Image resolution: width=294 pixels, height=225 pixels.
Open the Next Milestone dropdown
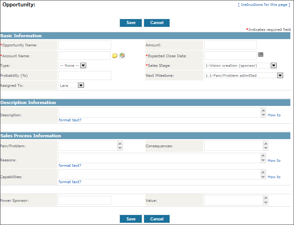(280, 75)
